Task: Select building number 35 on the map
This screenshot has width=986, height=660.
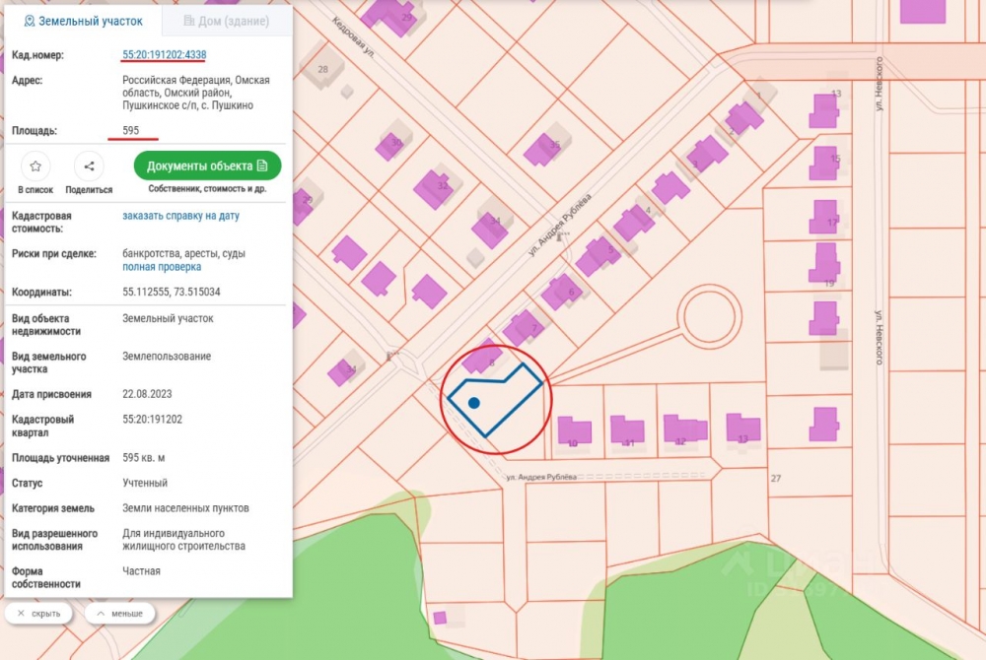Action: click(542, 149)
